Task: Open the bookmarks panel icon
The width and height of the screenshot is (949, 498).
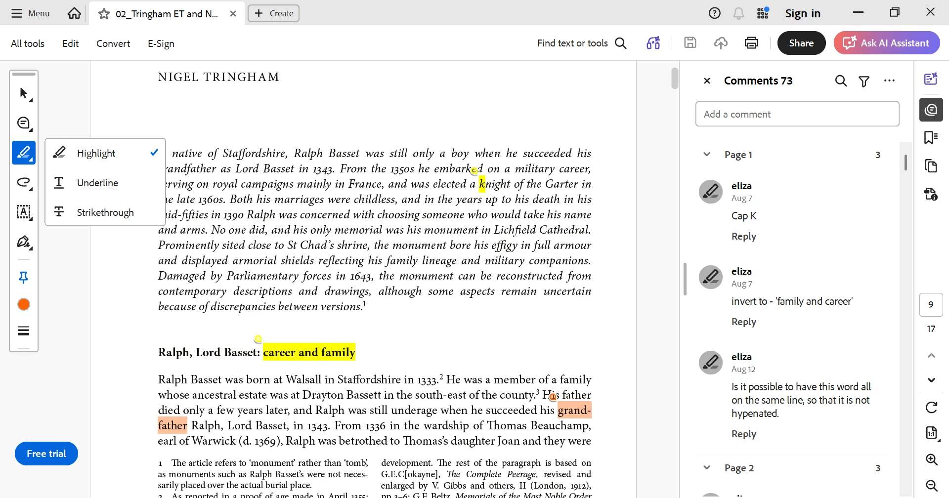Action: pos(931,137)
